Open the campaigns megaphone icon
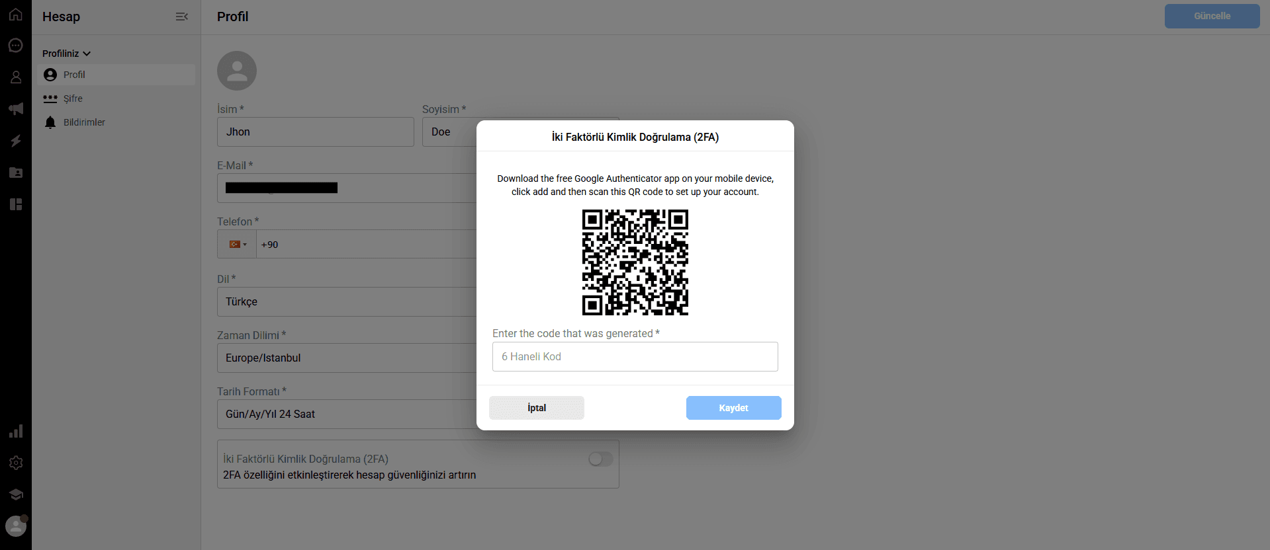 (x=16, y=109)
